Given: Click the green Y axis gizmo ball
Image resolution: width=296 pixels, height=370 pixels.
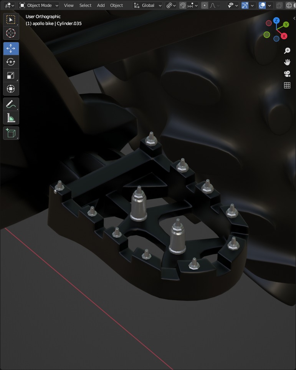Looking at the screenshot, I should tap(286, 24).
